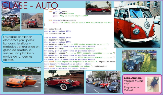This screenshot has width=163, height=95.
Task: Click the rusty old truck photo
Action: point(11,16)
